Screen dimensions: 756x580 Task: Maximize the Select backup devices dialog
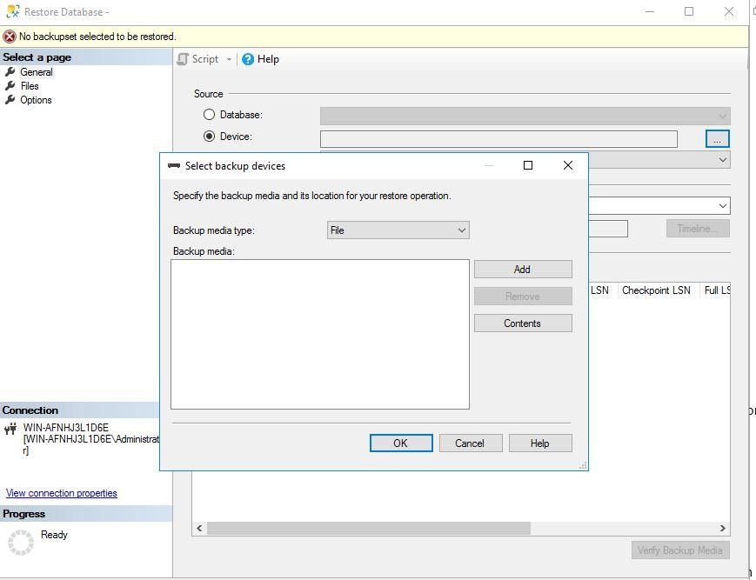[x=528, y=165]
